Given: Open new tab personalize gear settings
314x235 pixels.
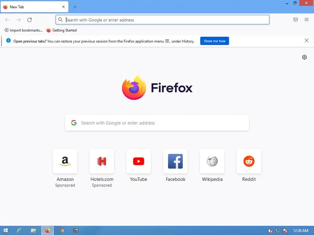Looking at the screenshot, I should pyautogui.click(x=304, y=57).
